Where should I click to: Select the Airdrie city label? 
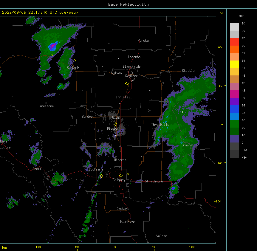120,160
